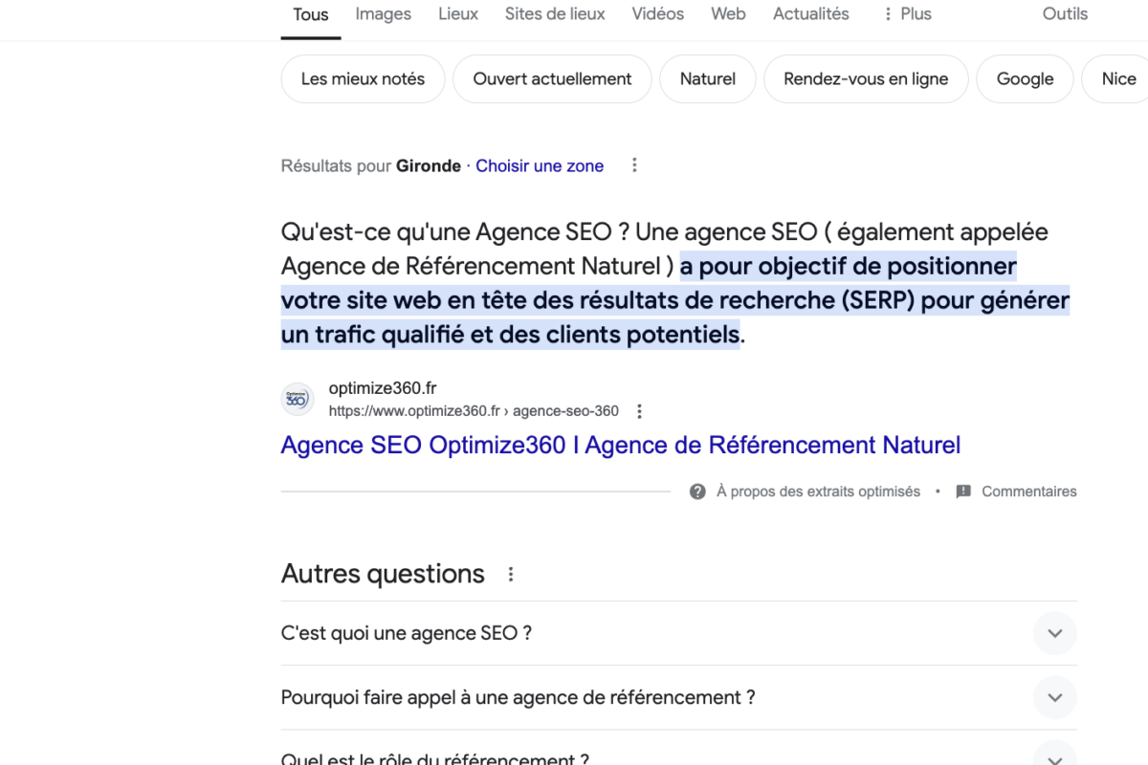Expand "Pourquoi faire appel à une agence" question

point(1054,697)
